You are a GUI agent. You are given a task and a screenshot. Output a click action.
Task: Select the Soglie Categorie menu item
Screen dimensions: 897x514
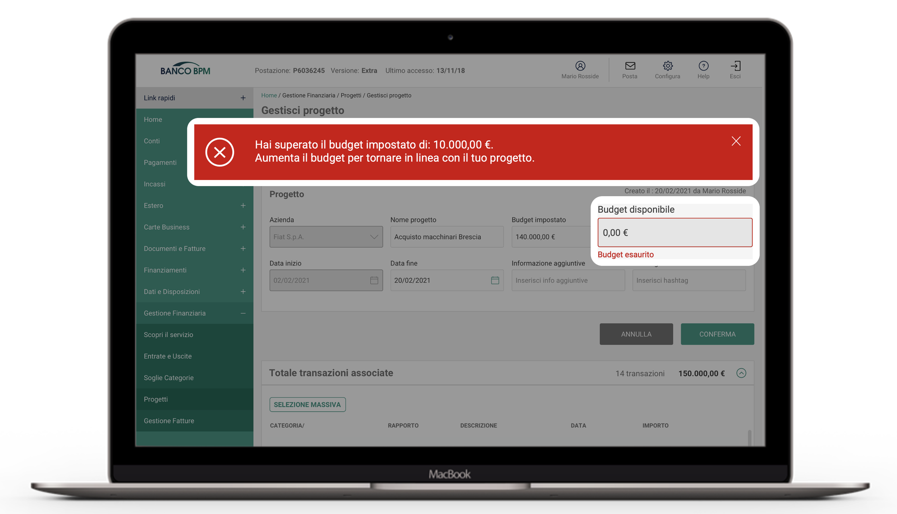click(x=169, y=378)
